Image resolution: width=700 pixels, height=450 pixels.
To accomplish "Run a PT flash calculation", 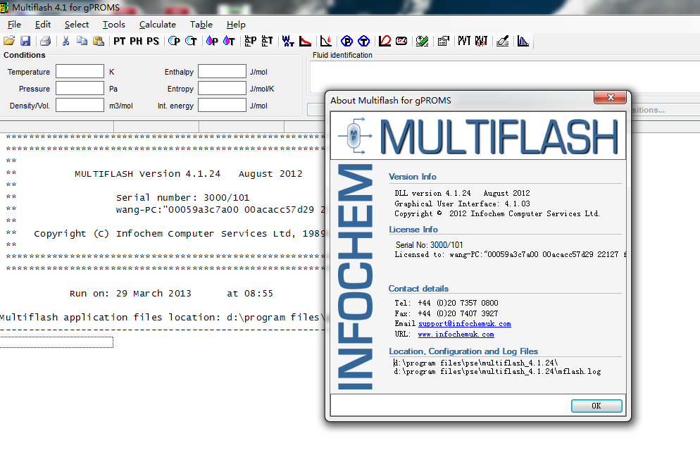I will click(119, 41).
